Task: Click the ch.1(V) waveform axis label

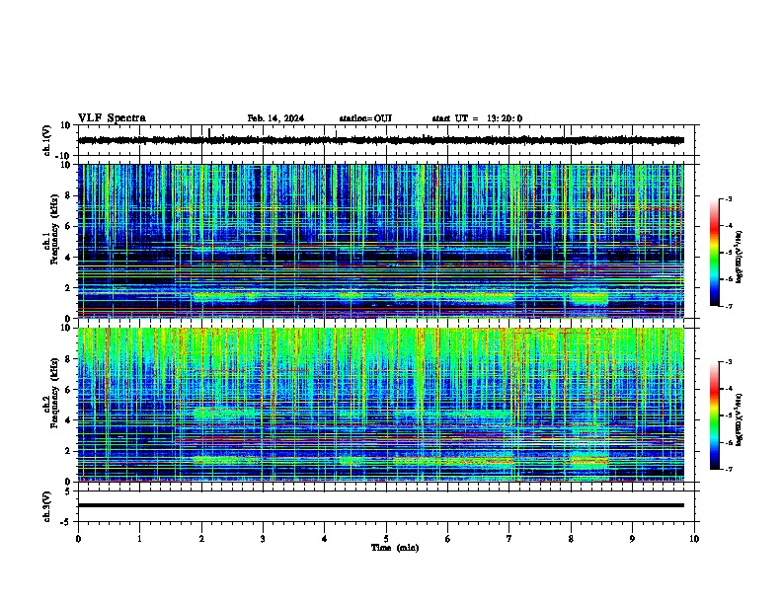Action: click(47, 140)
